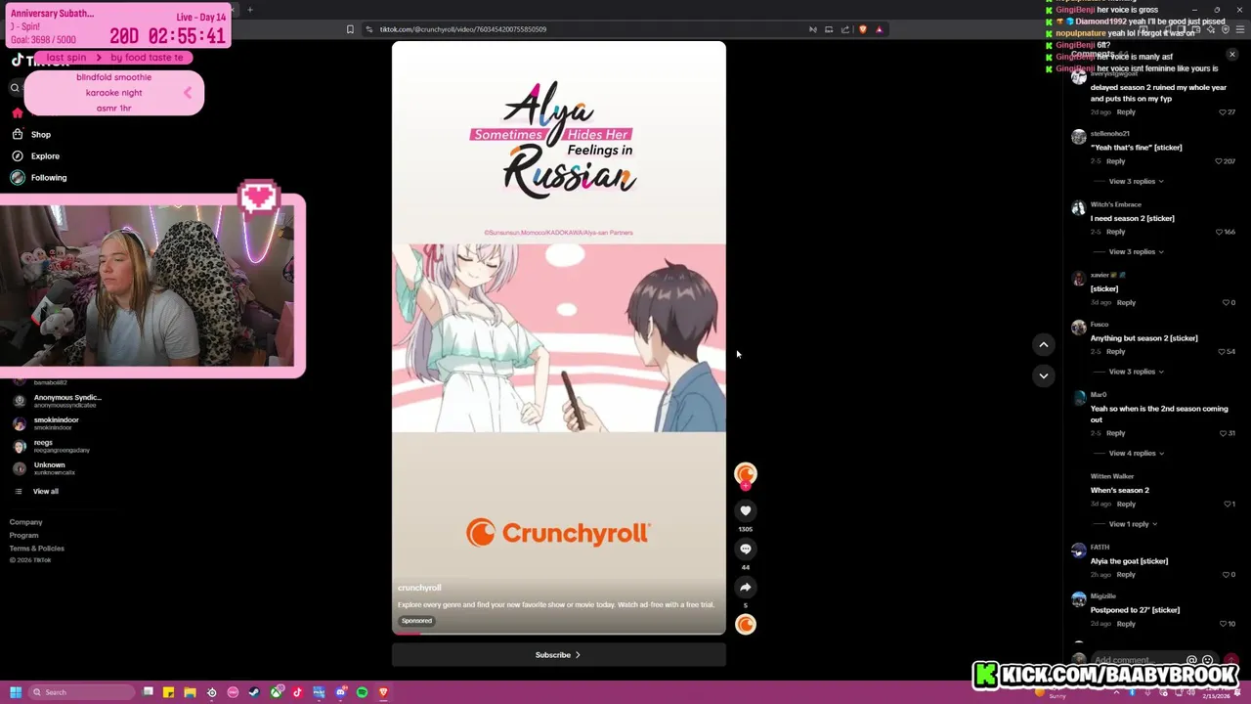
Task: Like "Alyia the goat" comment heart
Action: [x=1226, y=575]
